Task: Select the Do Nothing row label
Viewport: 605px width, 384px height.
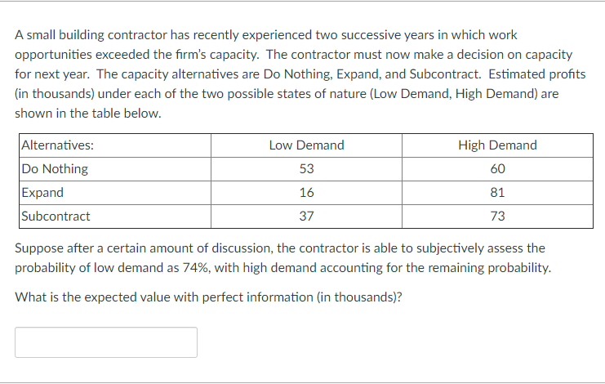Action: click(55, 168)
